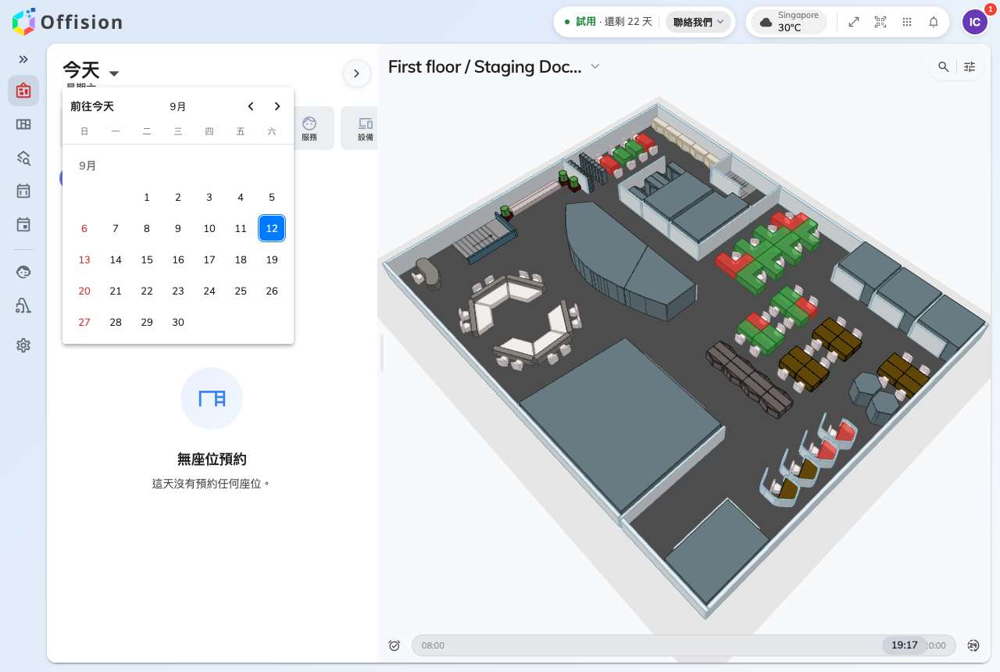
Task: Open the floor layout grid sidebar icon
Action: click(x=23, y=124)
